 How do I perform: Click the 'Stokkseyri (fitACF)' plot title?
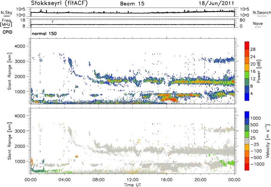pos(59,3)
